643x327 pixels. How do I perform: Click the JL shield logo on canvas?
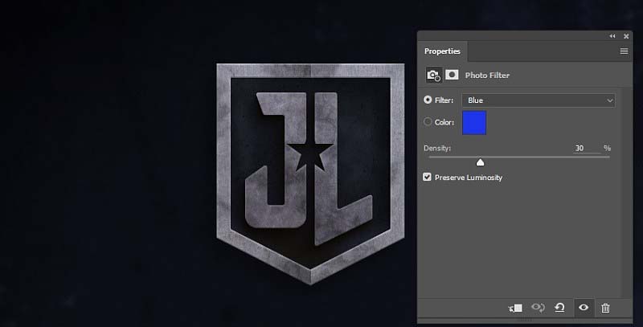click(x=310, y=174)
